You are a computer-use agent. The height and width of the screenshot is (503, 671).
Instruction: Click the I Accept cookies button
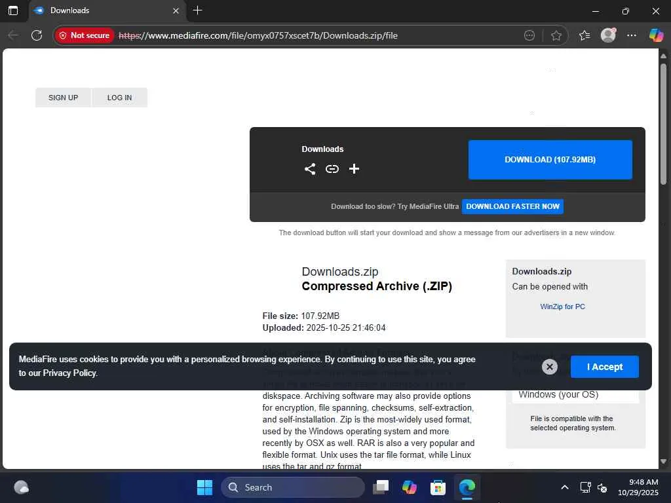[605, 367]
